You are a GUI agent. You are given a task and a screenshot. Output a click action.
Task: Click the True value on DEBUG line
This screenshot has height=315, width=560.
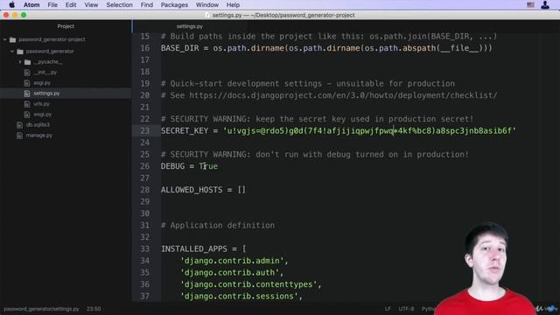pos(208,166)
